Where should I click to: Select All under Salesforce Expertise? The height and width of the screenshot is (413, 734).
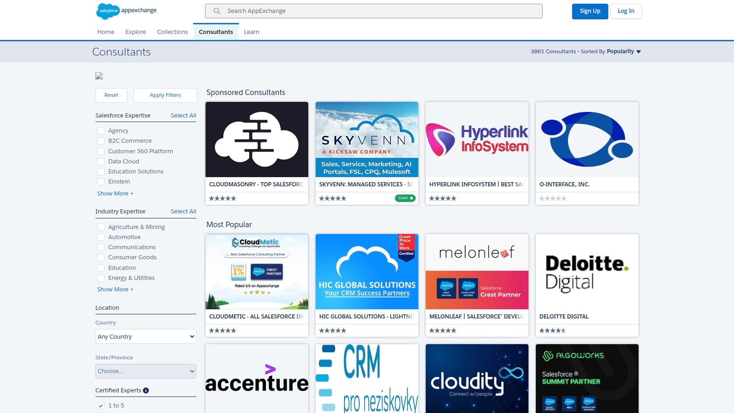(183, 115)
